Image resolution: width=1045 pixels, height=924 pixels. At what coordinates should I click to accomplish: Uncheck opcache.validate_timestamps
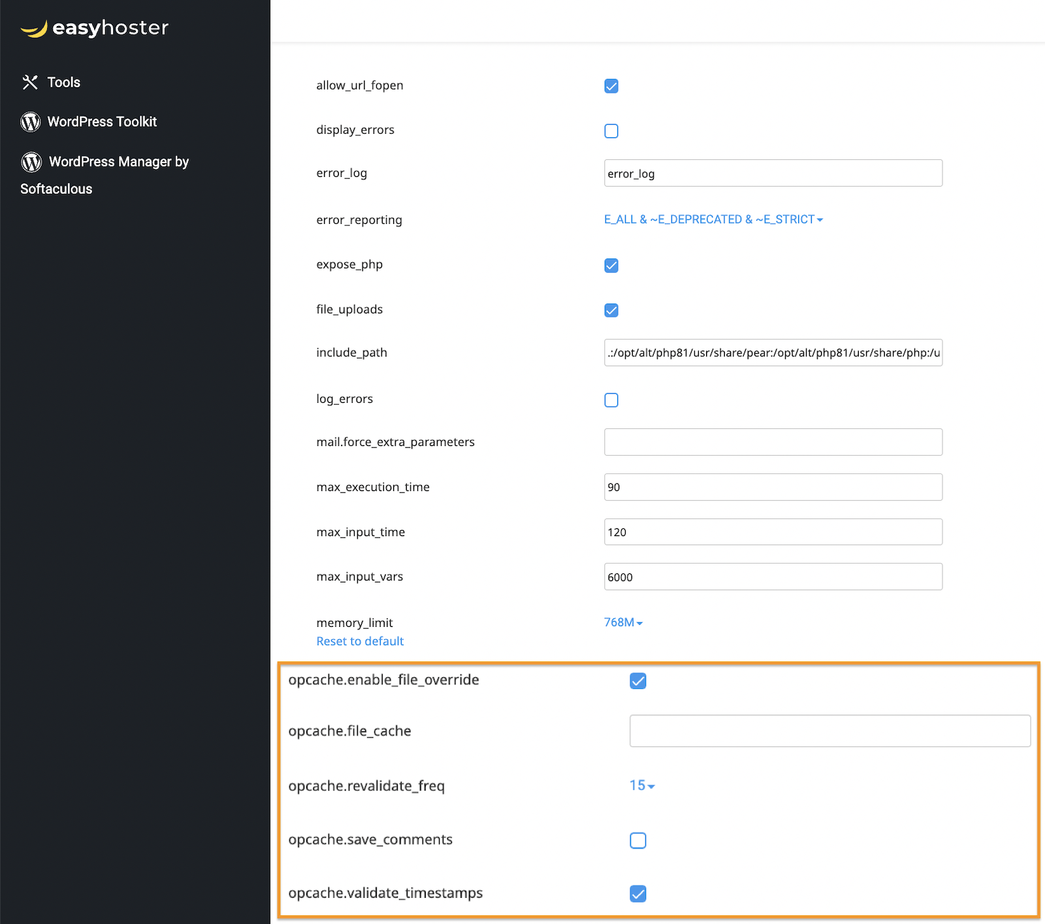click(638, 894)
